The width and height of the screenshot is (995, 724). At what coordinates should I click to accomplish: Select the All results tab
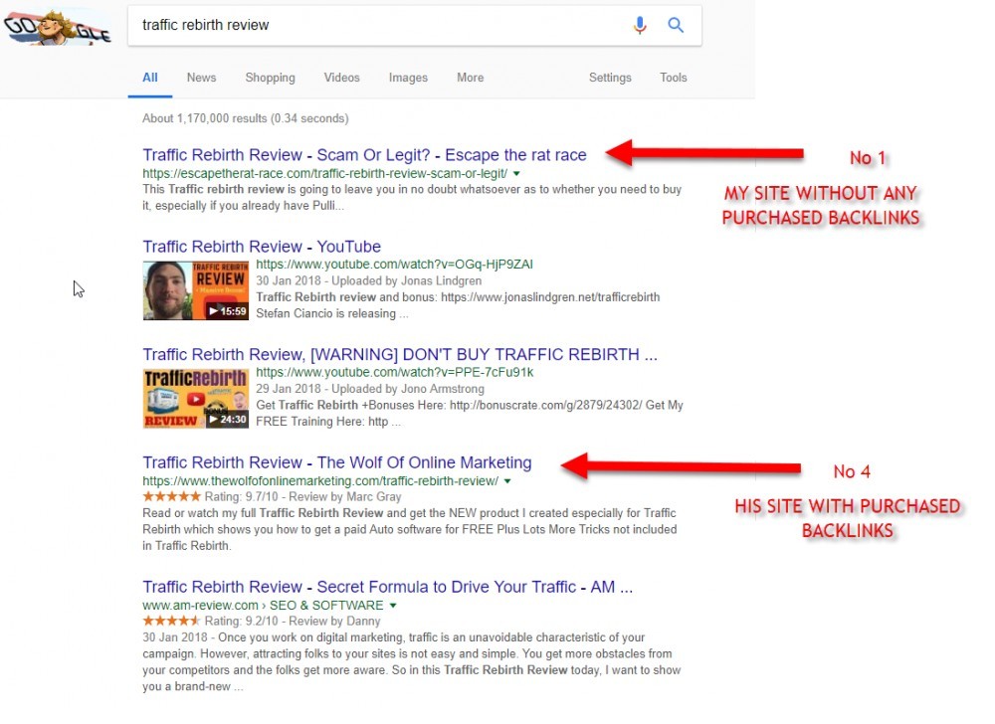[x=150, y=78]
